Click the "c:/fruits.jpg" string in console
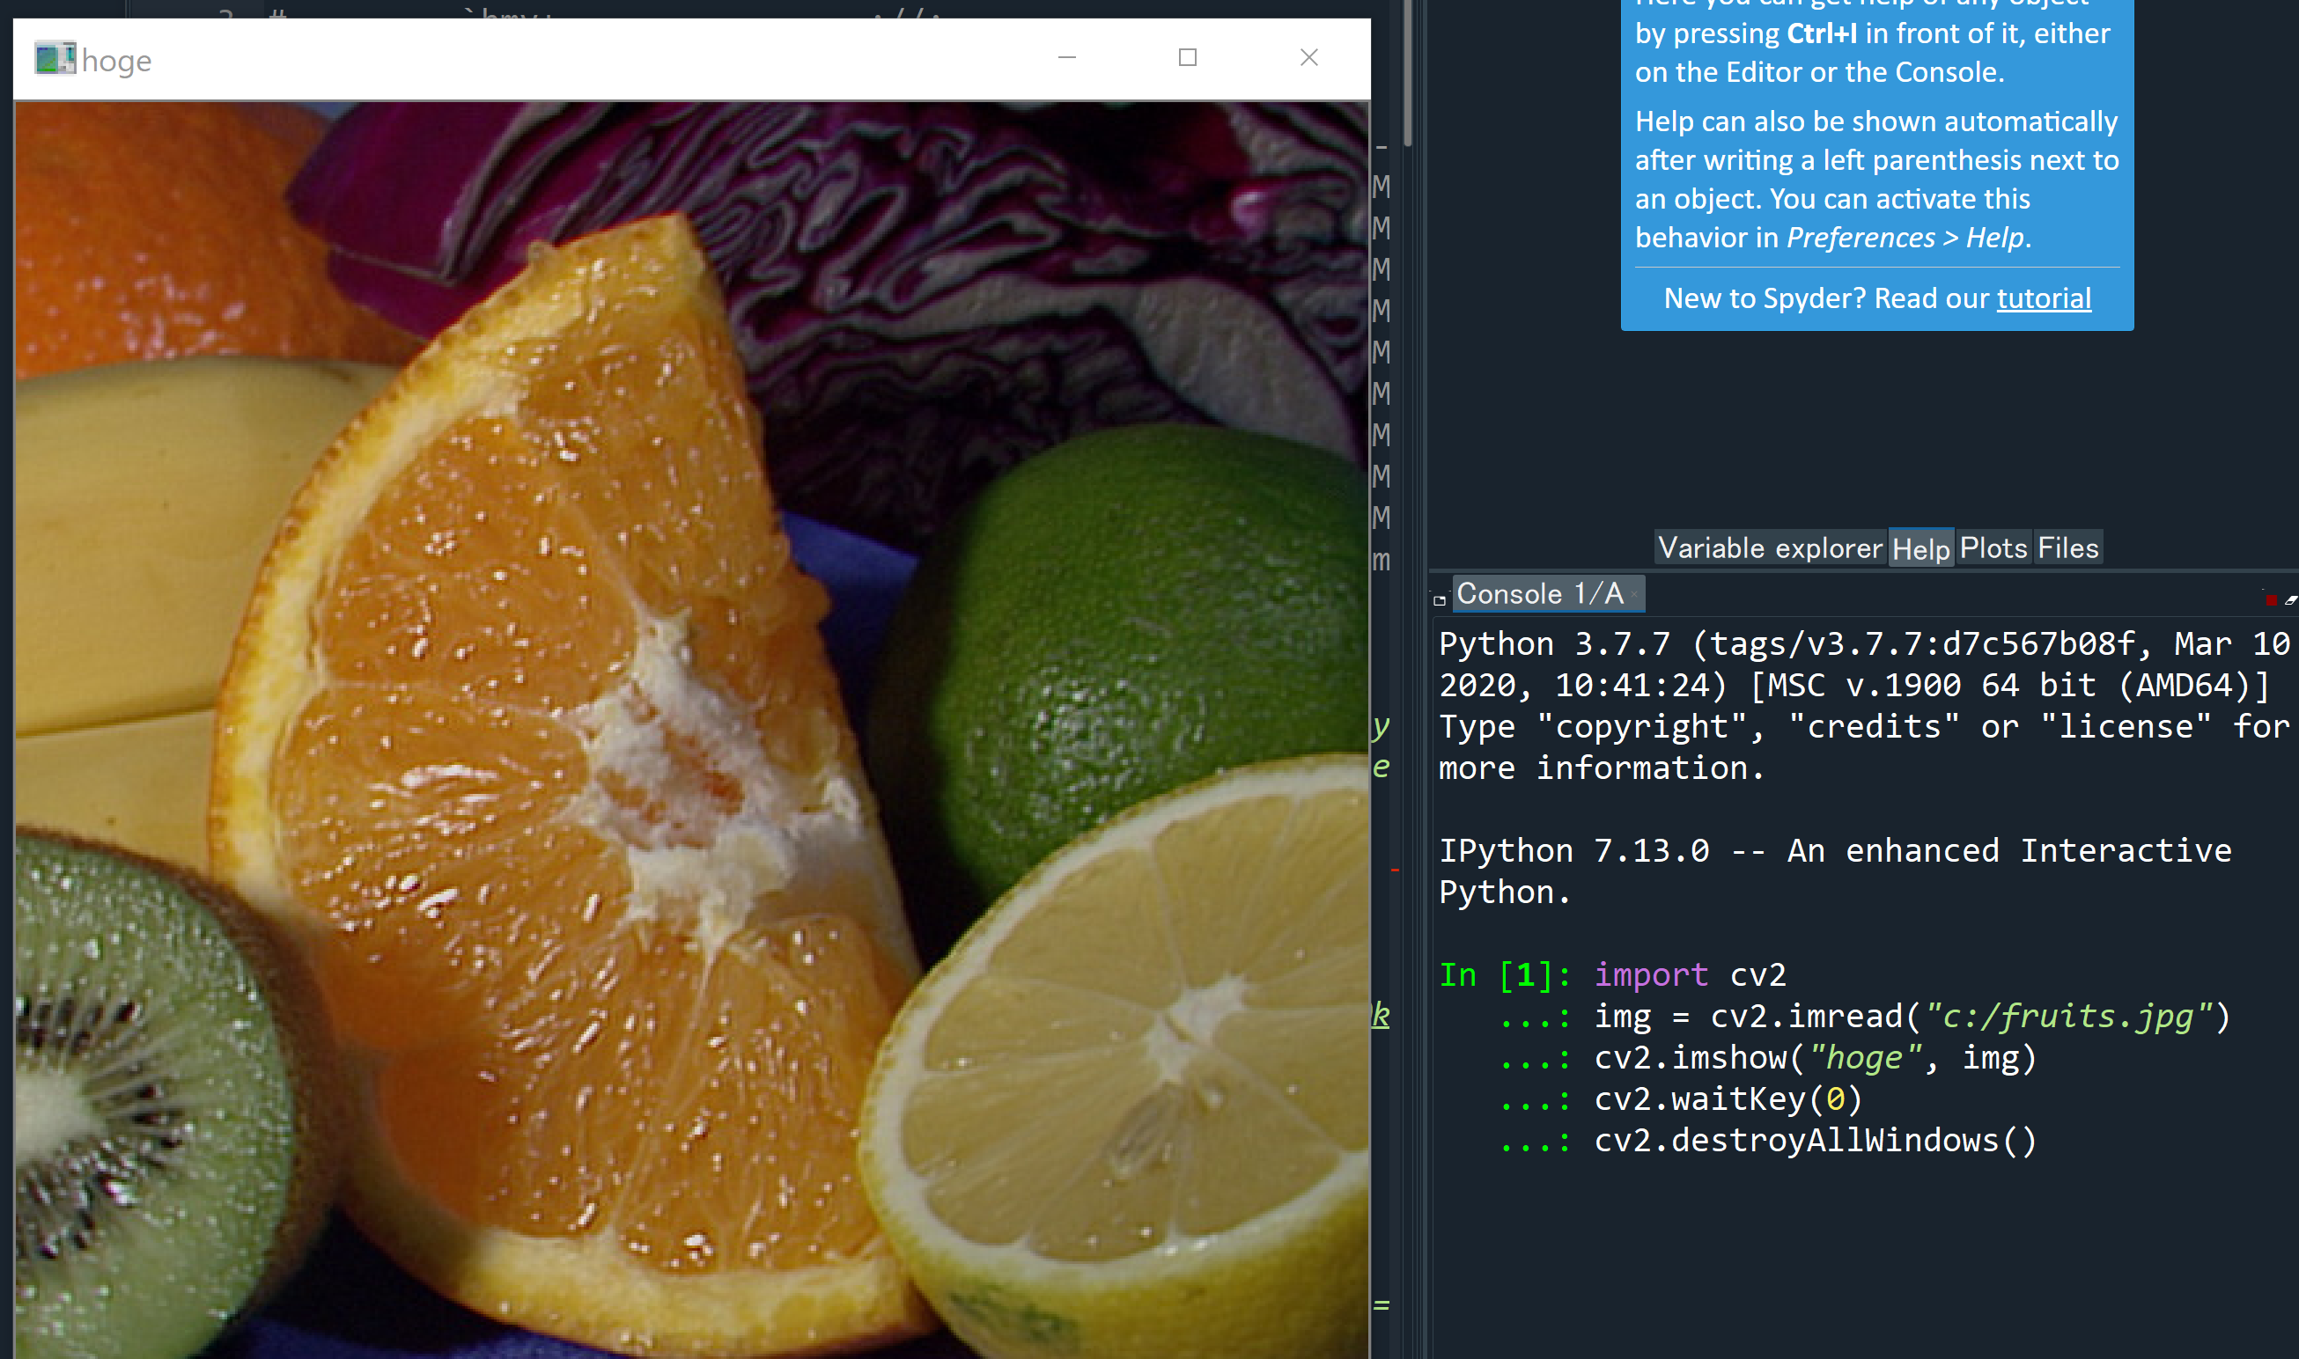 click(2068, 1017)
